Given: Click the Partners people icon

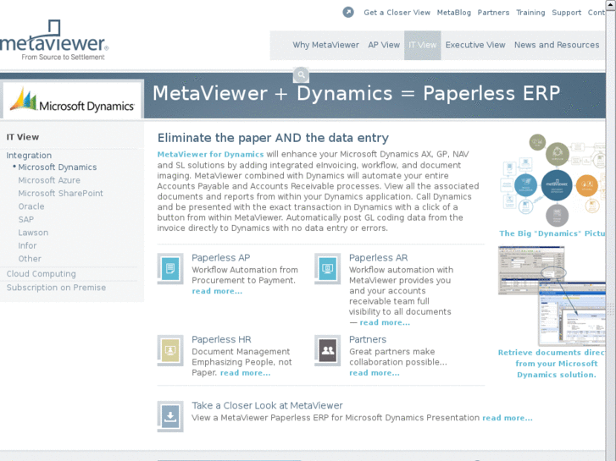Looking at the screenshot, I should [x=327, y=350].
